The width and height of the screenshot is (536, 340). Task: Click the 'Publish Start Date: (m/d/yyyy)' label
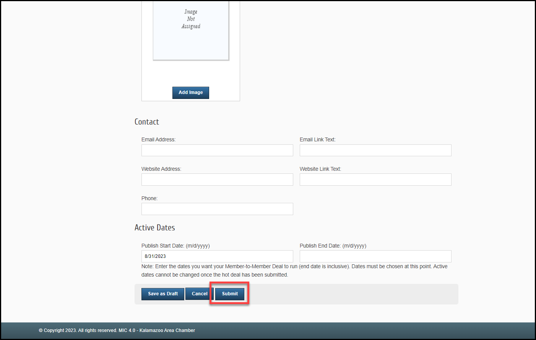pos(175,246)
